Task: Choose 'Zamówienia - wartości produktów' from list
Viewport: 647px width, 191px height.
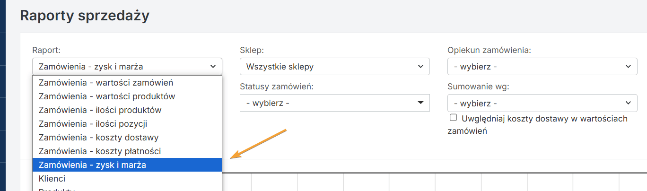Action: click(107, 96)
